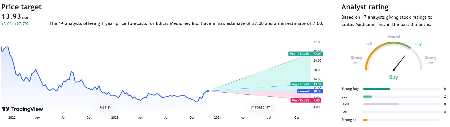Select the 1Y FORECAST chart label
Viewport: 450px width, 127px height.
260,107
